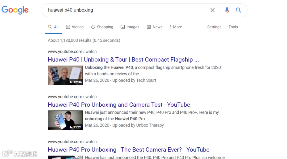Clear the search query with the X icon
Screen dimensions: 287x159
(212, 10)
